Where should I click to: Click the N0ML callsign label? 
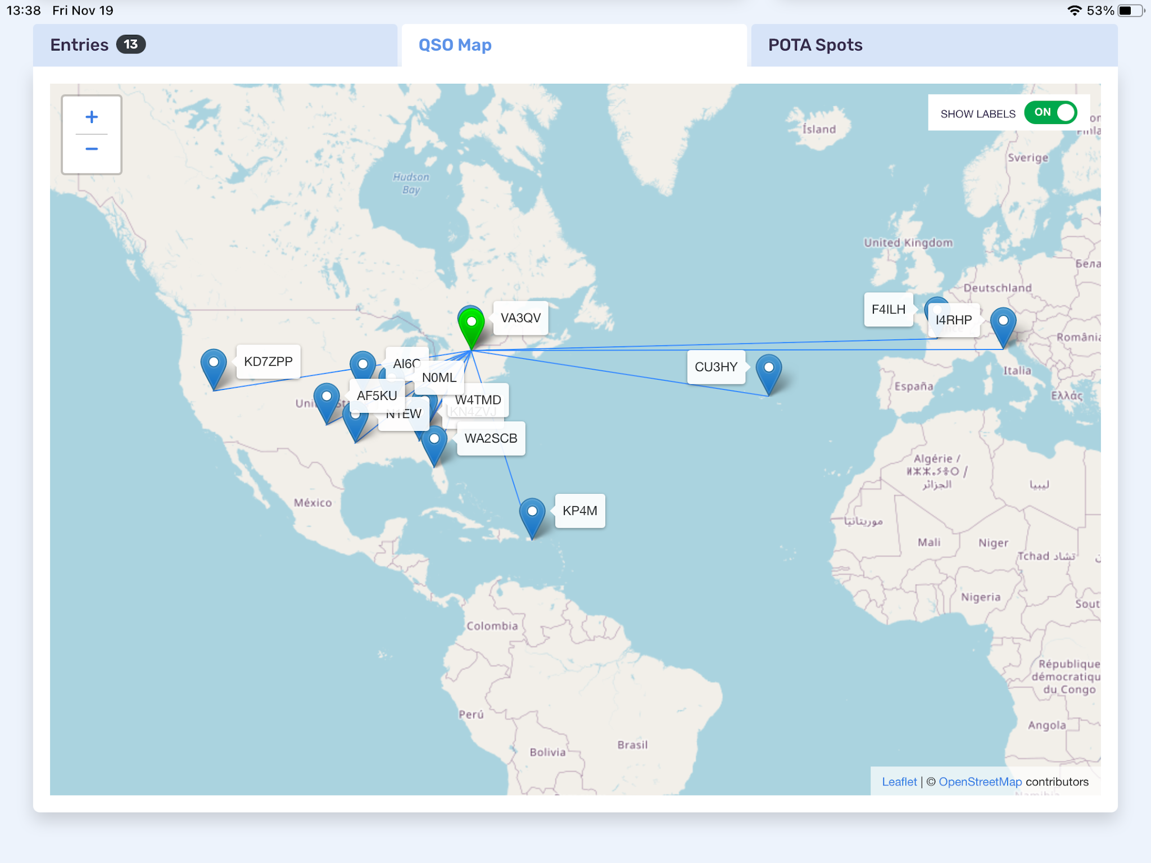(439, 378)
